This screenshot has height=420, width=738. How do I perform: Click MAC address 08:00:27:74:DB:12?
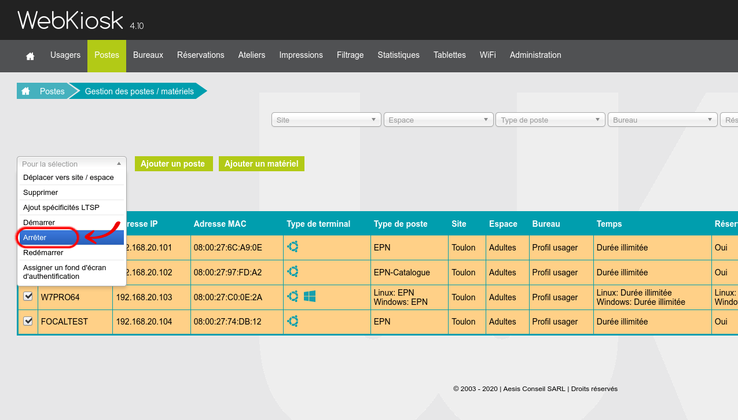(227, 322)
